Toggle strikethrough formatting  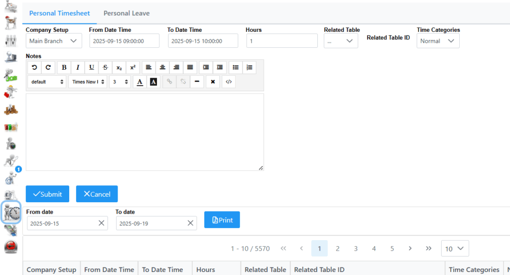click(x=105, y=67)
